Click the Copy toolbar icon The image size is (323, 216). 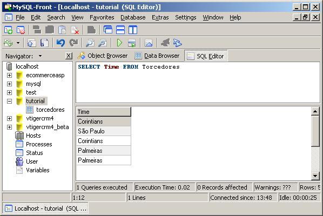[50, 30]
